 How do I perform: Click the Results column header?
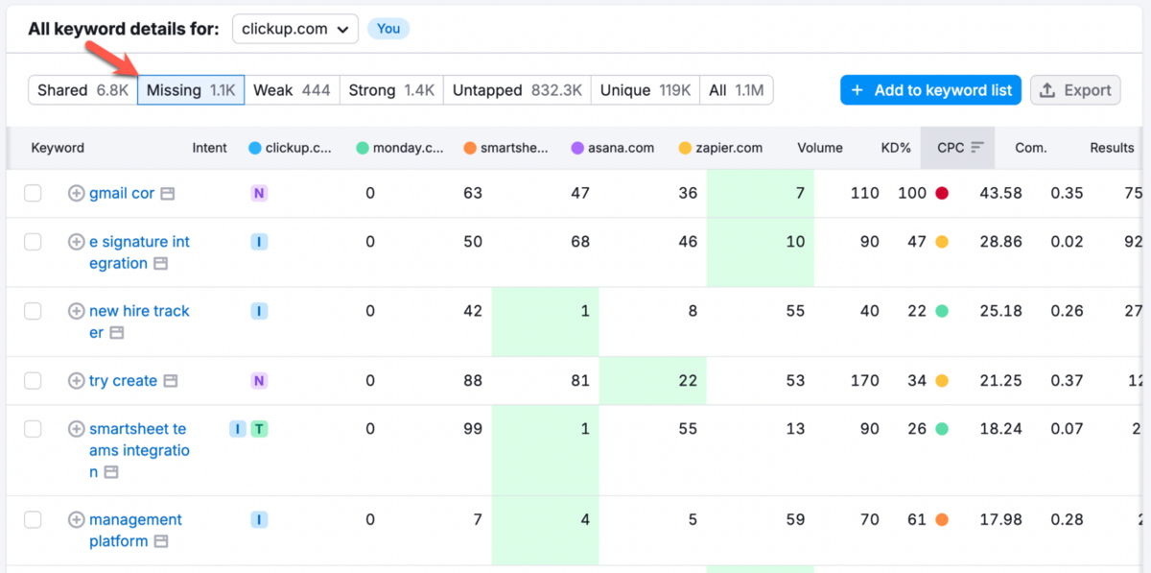[1112, 148]
